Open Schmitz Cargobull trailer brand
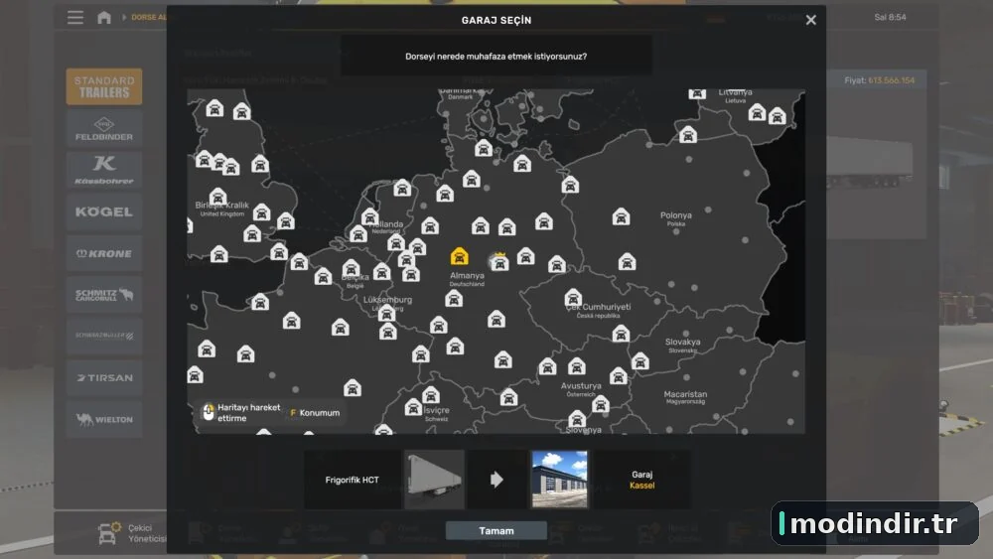993x559 pixels. (x=104, y=294)
